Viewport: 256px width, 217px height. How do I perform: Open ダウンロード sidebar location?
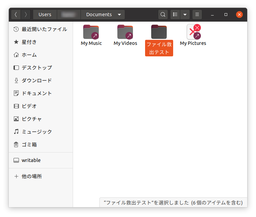tap(41, 80)
